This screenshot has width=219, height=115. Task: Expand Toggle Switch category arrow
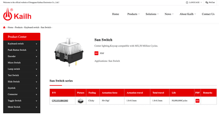point(37,101)
